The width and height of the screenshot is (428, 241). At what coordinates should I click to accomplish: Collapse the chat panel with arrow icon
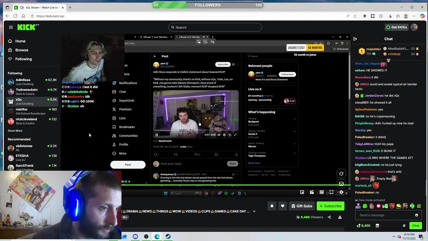(x=355, y=39)
